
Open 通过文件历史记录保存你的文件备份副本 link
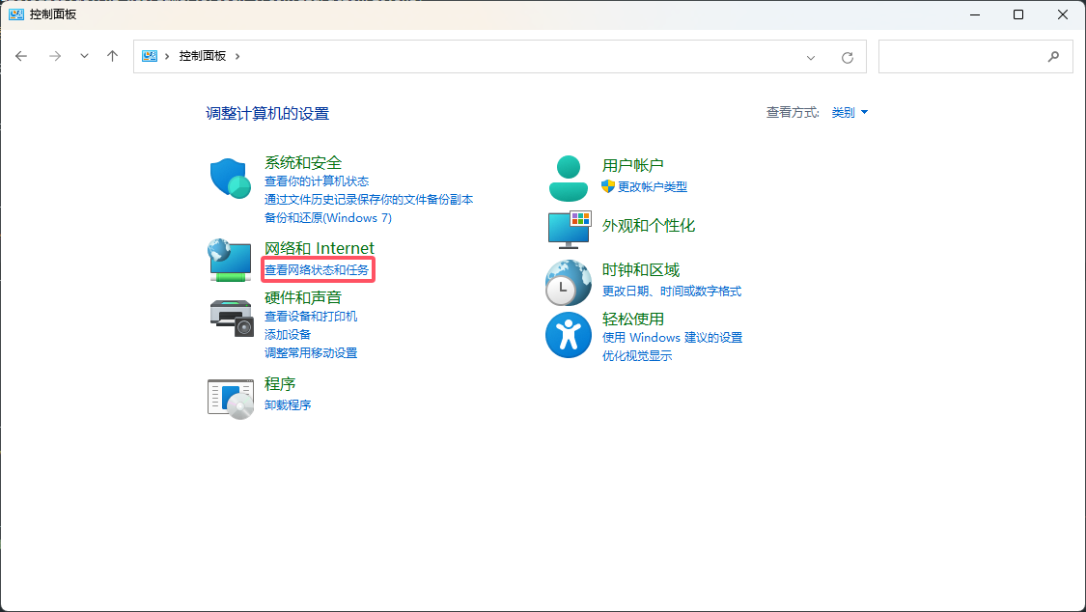[x=369, y=200]
